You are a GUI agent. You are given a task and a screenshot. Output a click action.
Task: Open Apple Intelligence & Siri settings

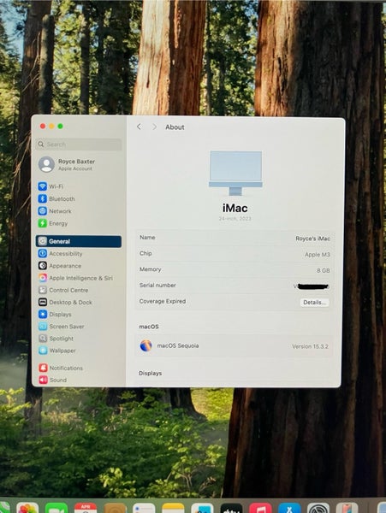coord(75,278)
